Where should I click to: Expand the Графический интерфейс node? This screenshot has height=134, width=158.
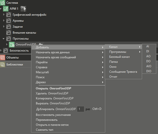(4, 14)
